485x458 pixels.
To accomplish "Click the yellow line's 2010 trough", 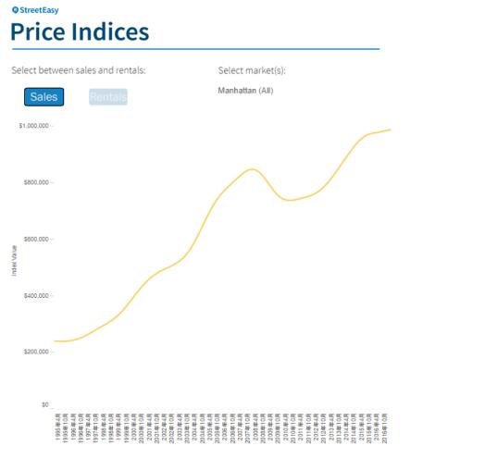I will point(289,200).
